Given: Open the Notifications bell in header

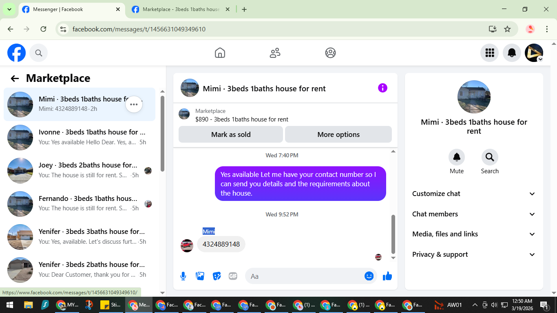Looking at the screenshot, I should click(512, 53).
